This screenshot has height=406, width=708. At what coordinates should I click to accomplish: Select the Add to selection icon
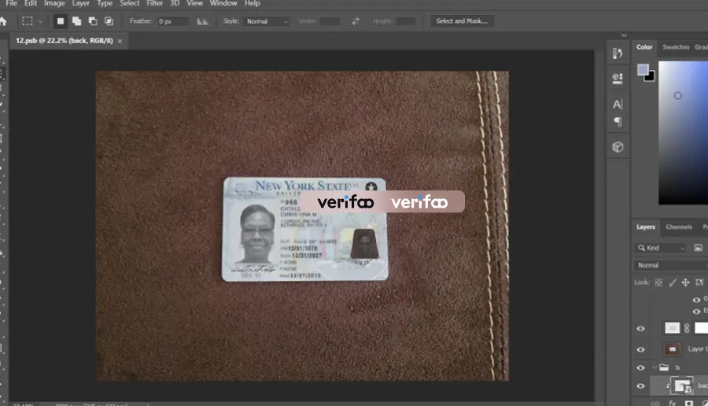point(77,21)
